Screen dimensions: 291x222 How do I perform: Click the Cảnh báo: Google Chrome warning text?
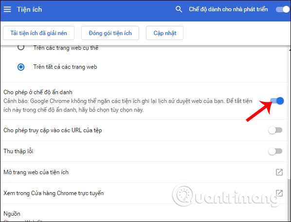tap(128, 105)
